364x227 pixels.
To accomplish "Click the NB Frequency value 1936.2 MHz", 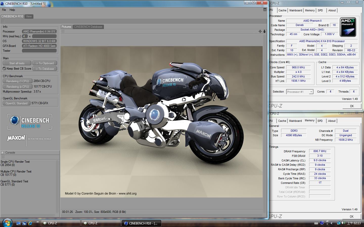I will (346, 140).
